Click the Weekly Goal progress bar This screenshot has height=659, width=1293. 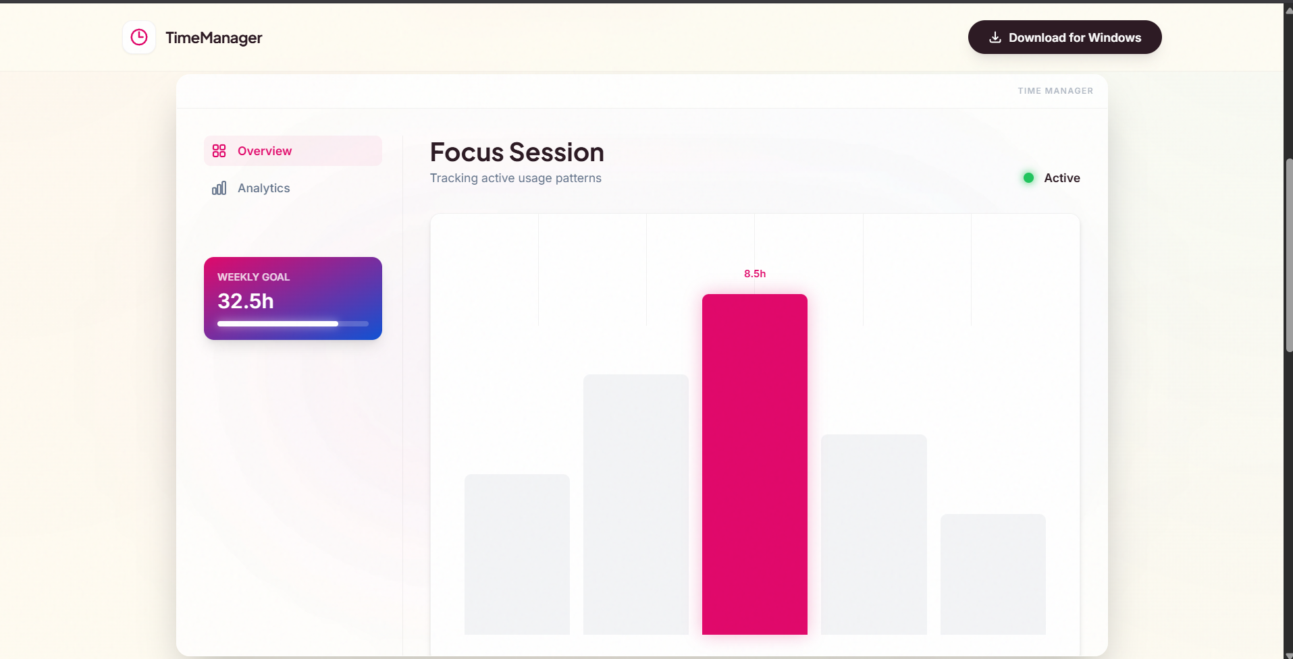click(292, 324)
